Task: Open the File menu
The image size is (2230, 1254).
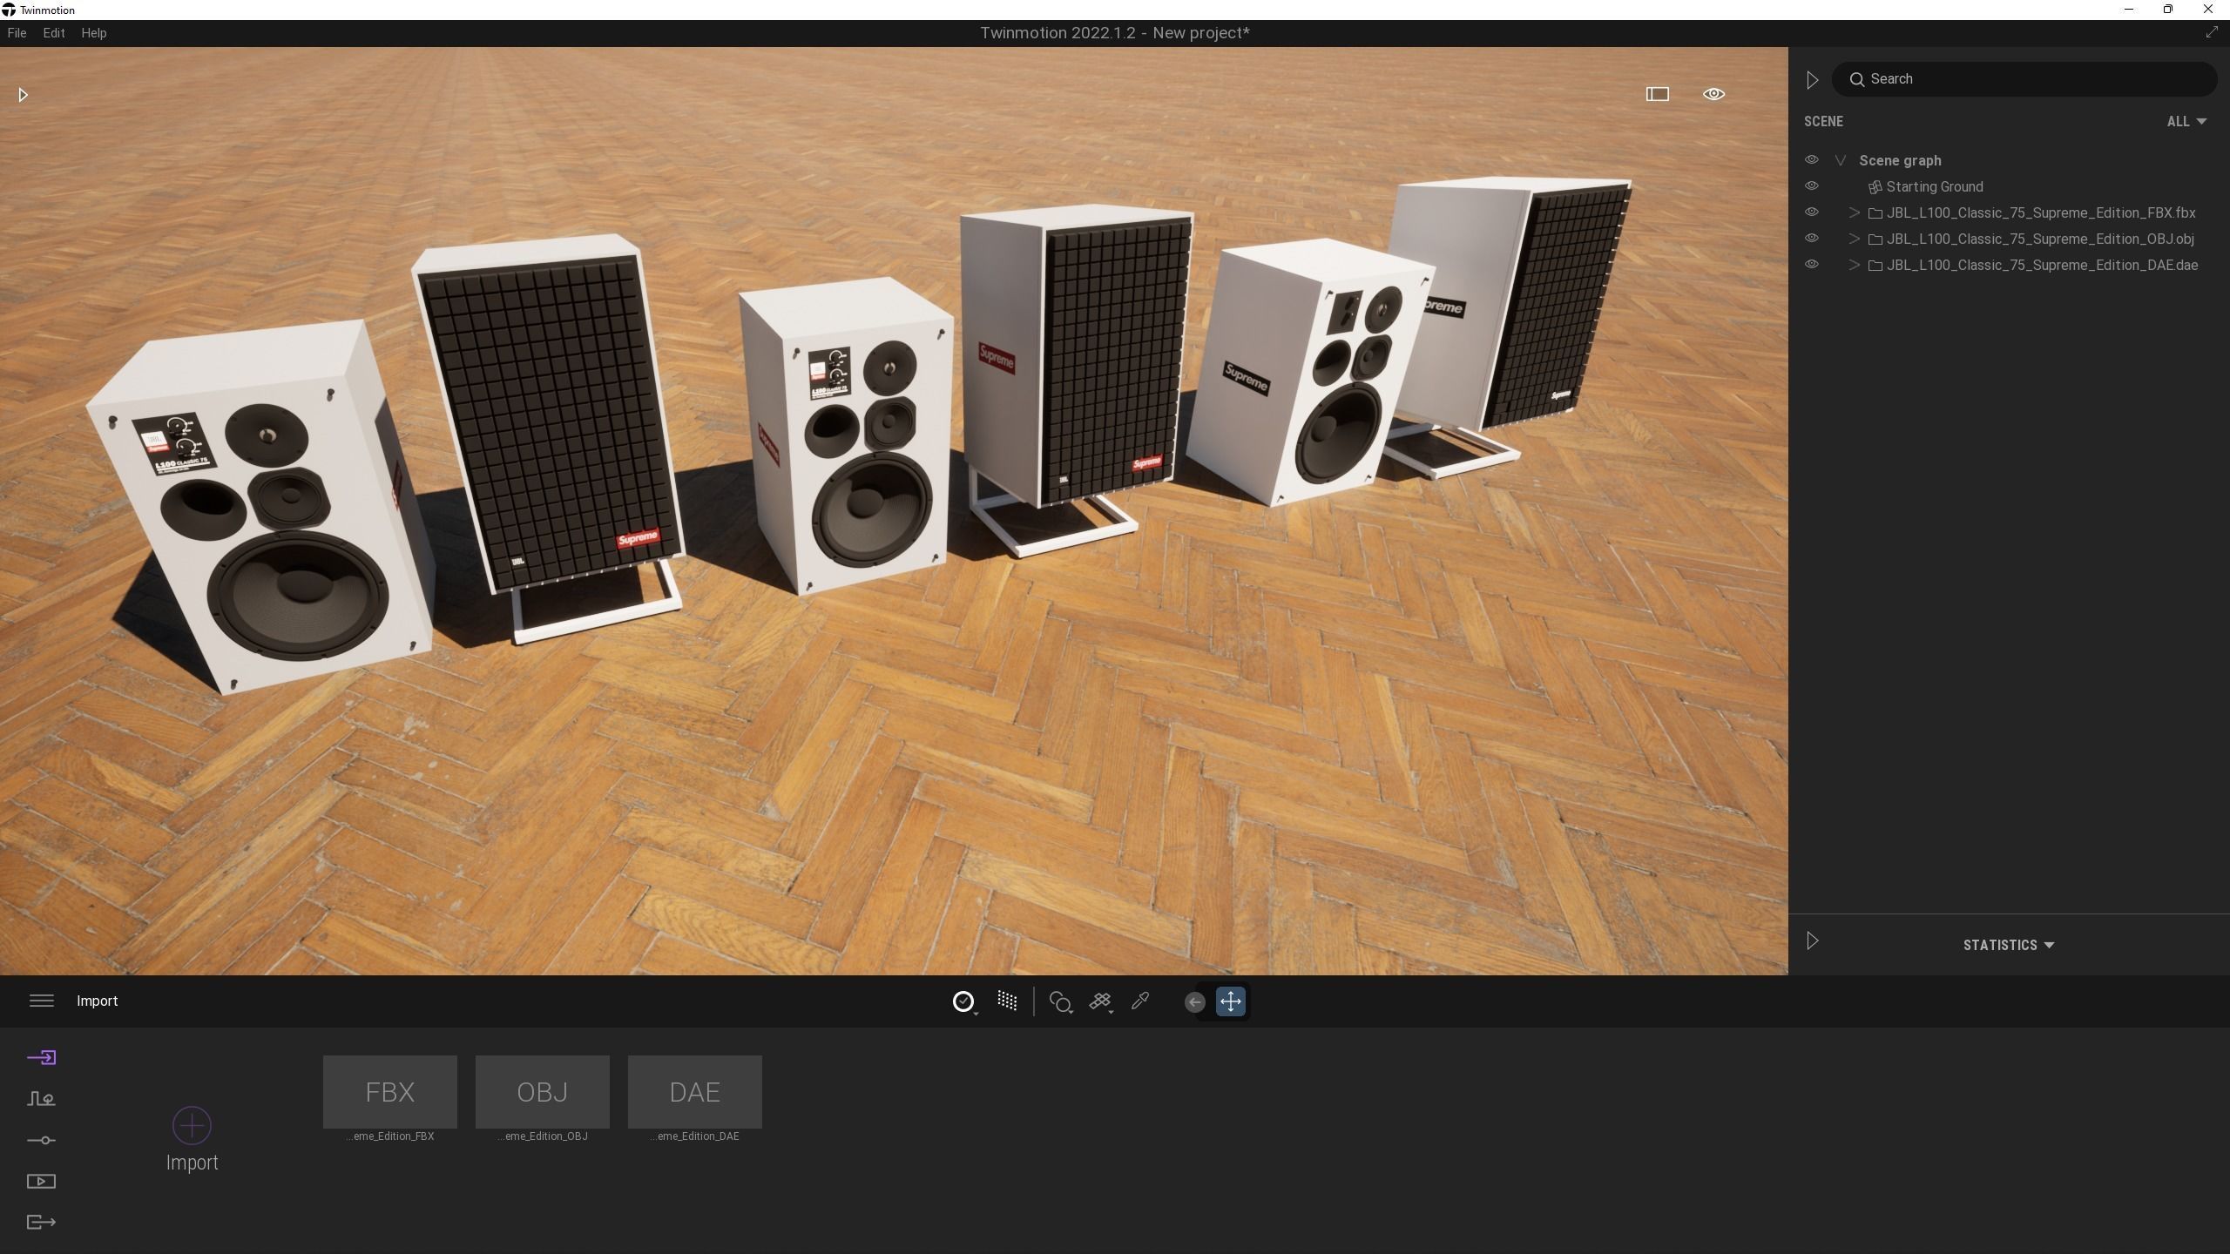Action: tap(17, 33)
